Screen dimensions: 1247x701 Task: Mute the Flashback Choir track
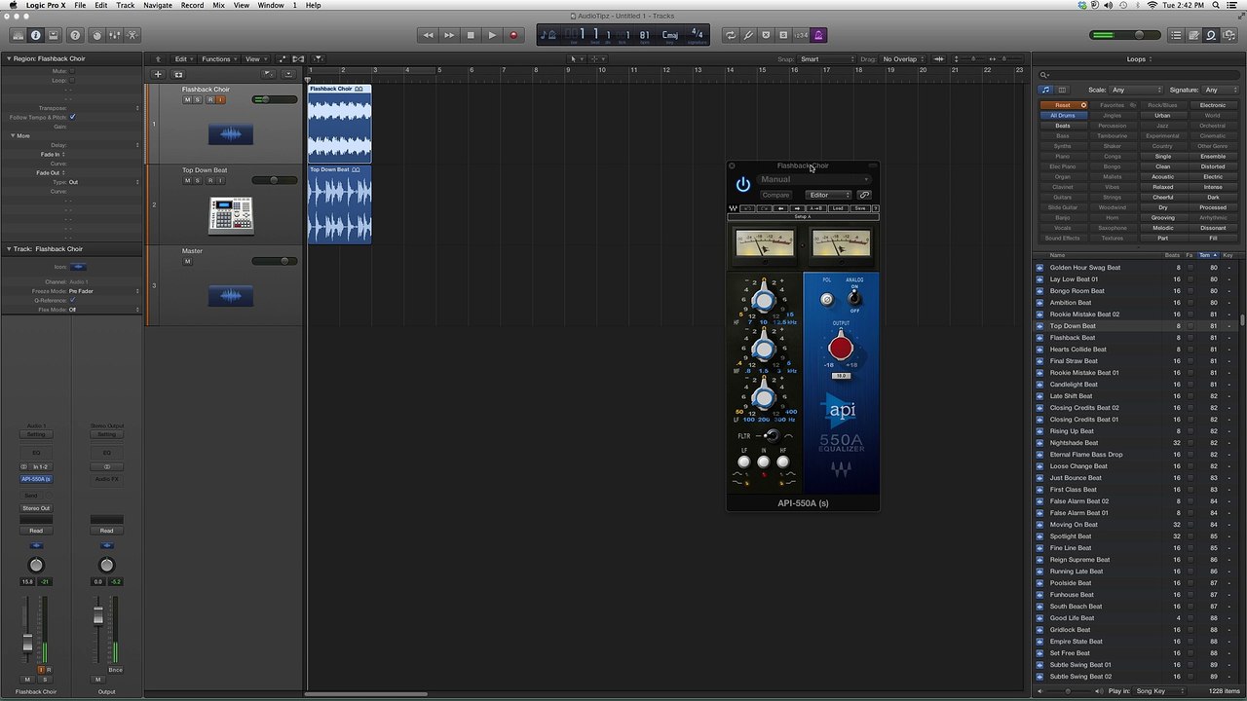[188, 99]
